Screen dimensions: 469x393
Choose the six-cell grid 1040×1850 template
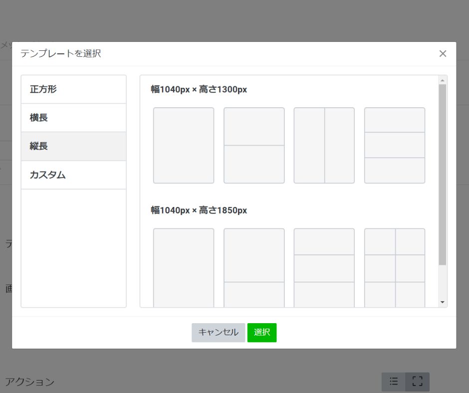[395, 267]
